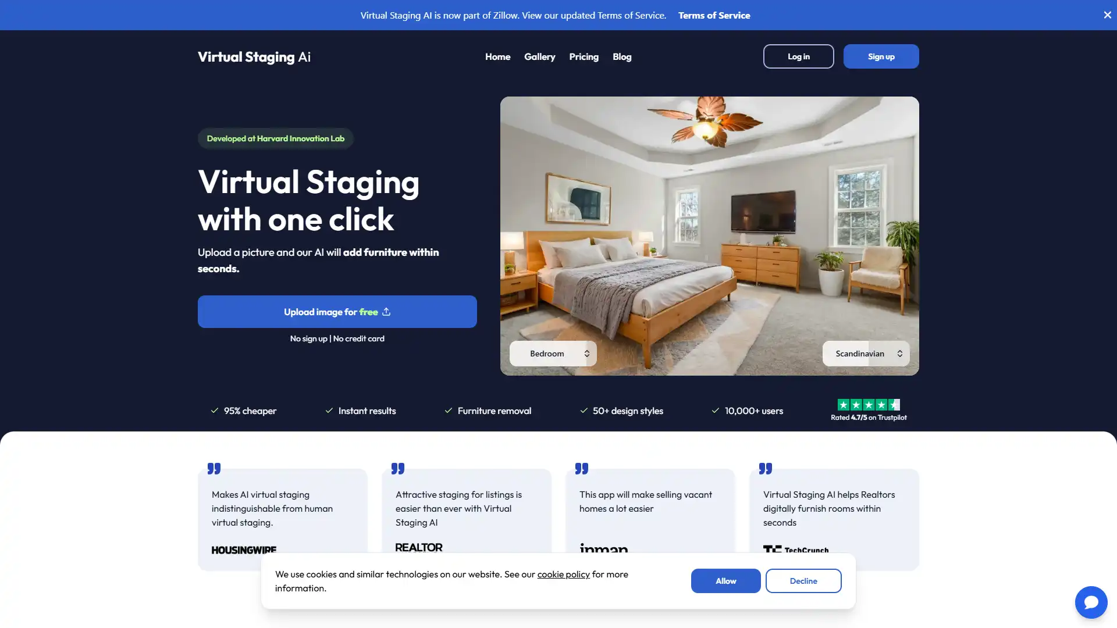Click the cookie policy link
Viewport: 1117px width, 628px height.
tap(563, 575)
